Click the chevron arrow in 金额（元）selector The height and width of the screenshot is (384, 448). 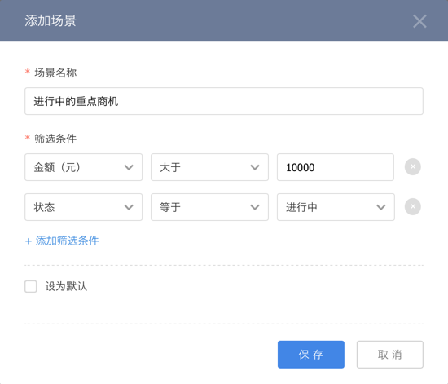(129, 167)
